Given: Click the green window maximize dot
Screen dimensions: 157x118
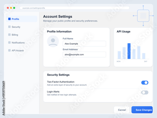Looking at the screenshot, I should [14, 8].
